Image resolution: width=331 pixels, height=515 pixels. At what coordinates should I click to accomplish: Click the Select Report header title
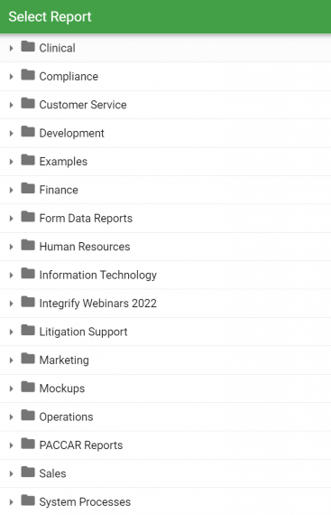[50, 17]
